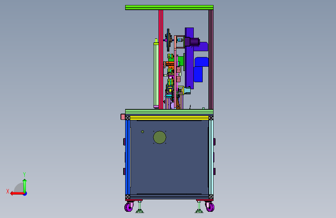Select the left leveling foot pad
This screenshot has height=218, width=336.
tap(140, 212)
